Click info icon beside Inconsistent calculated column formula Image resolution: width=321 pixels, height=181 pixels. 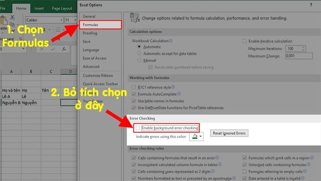tap(220, 164)
